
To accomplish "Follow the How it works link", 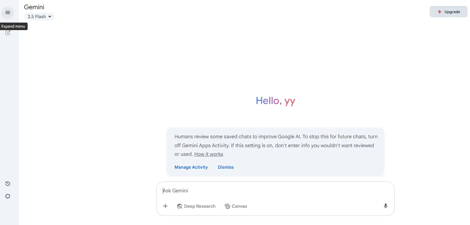I will [209, 154].
